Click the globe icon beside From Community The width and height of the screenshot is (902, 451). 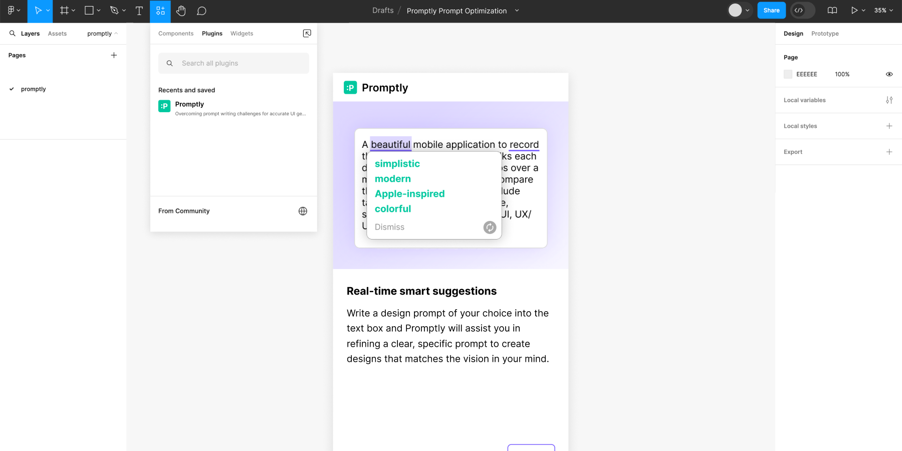pos(303,211)
